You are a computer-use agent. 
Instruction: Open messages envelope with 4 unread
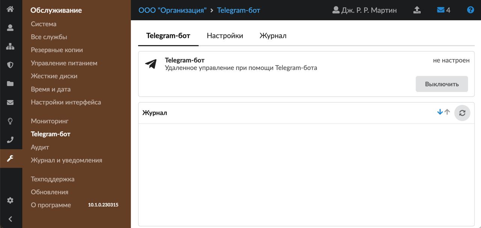tap(443, 10)
